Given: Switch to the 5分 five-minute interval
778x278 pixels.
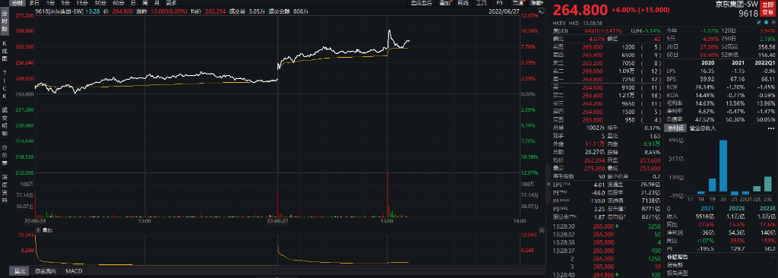Looking at the screenshot, I should [x=66, y=3].
